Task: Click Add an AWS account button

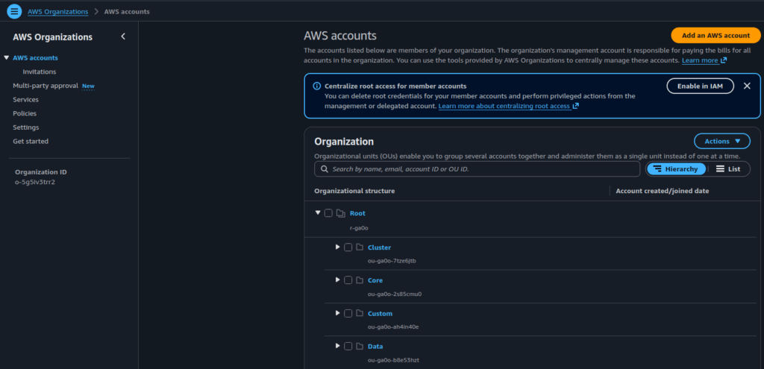Action: tap(716, 36)
